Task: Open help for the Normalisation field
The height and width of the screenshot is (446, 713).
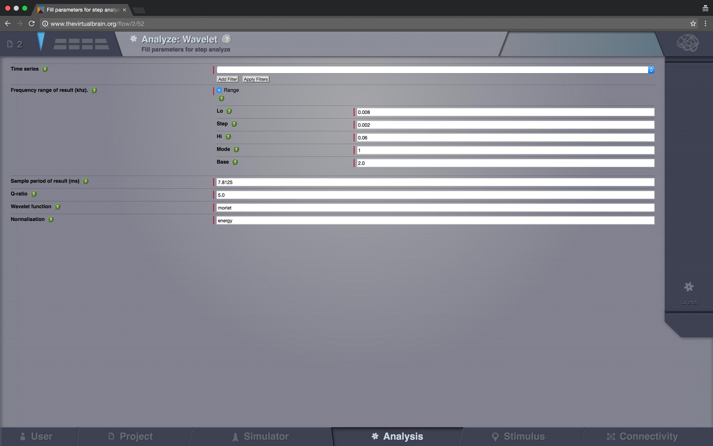Action: click(51, 220)
